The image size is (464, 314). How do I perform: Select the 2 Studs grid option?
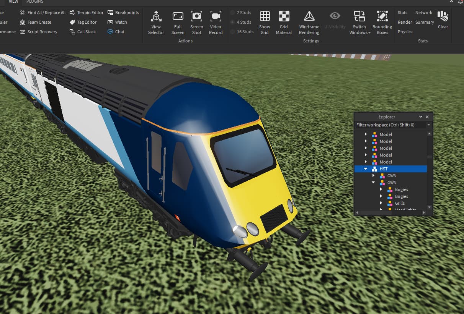click(241, 13)
